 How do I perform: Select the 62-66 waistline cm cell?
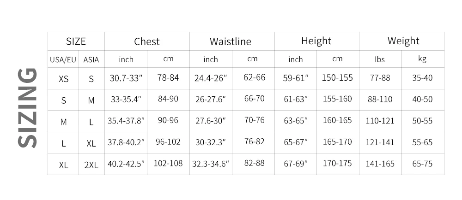coord(254,77)
